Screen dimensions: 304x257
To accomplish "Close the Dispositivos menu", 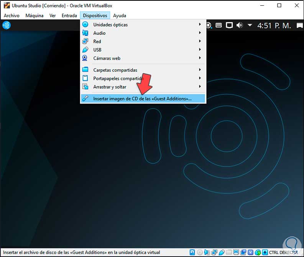I will (95, 15).
